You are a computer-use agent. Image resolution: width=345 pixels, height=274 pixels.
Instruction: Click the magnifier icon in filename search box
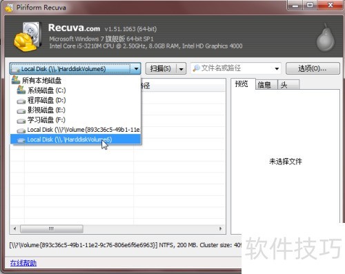point(196,68)
